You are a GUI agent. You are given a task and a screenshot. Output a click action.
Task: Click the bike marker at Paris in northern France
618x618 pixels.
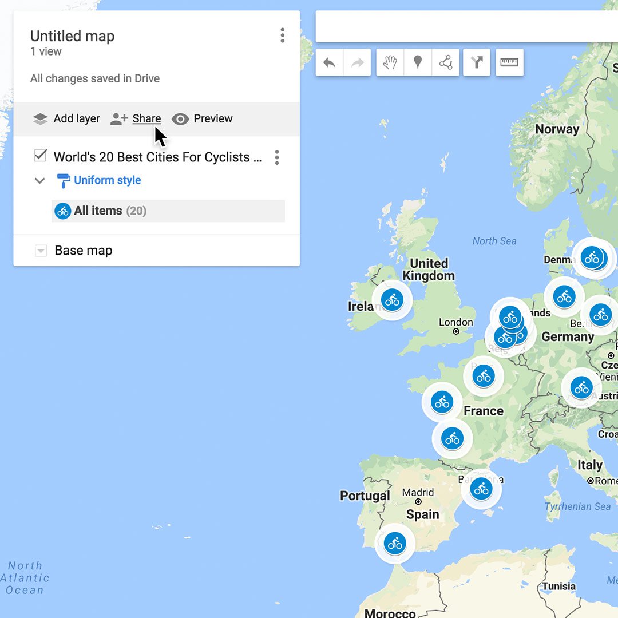(484, 376)
